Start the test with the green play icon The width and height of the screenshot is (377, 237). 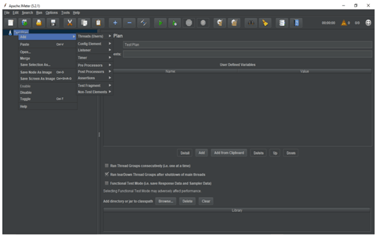pos(160,23)
